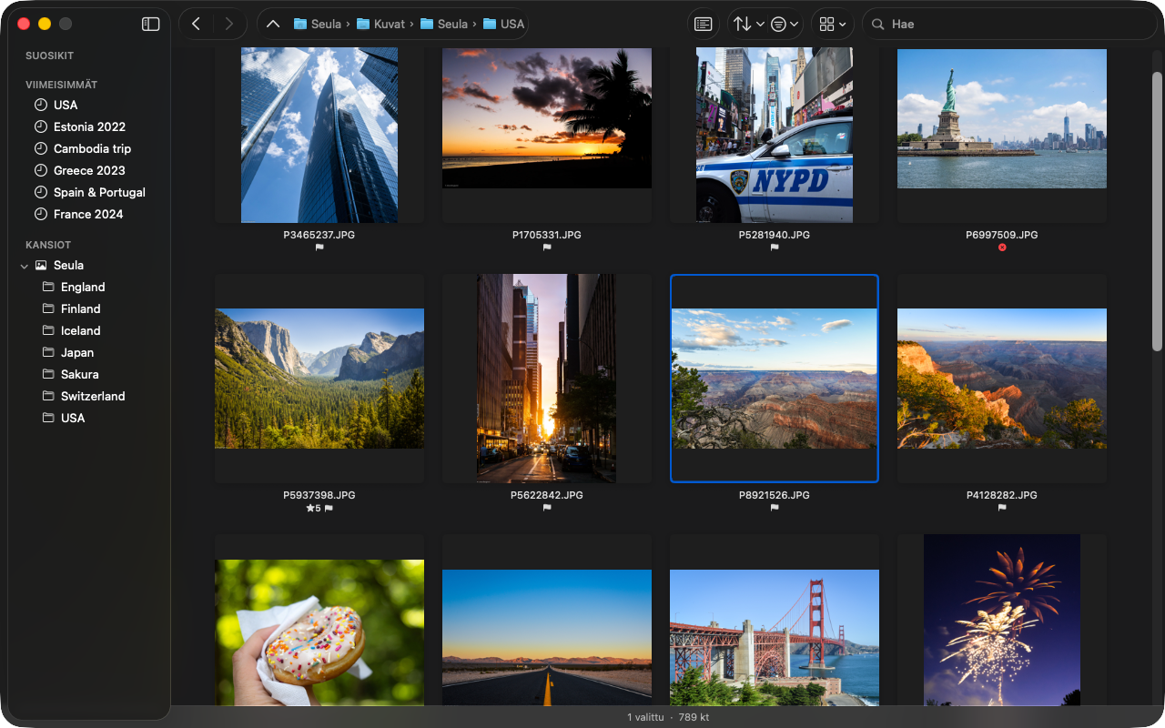This screenshot has width=1165, height=728.
Task: Toggle flag under P8921526.JPG
Action: [x=775, y=508]
